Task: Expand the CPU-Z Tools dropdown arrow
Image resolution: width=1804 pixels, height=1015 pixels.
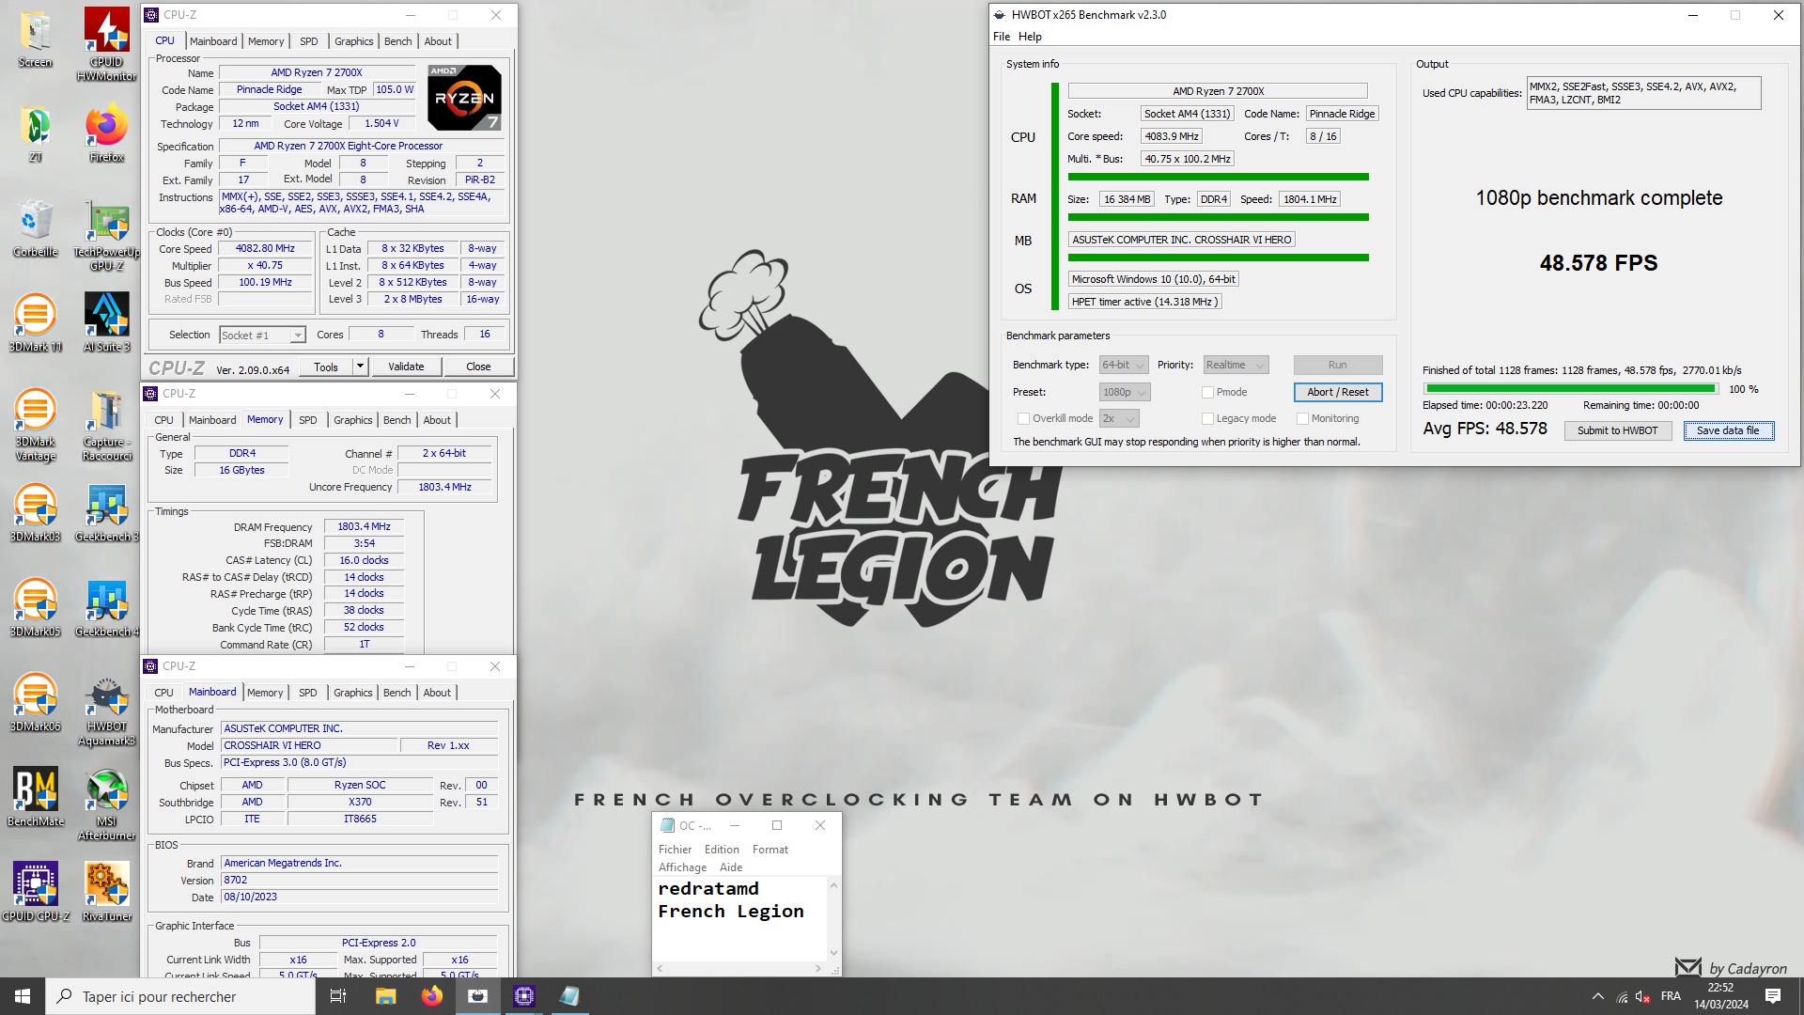Action: coord(360,367)
